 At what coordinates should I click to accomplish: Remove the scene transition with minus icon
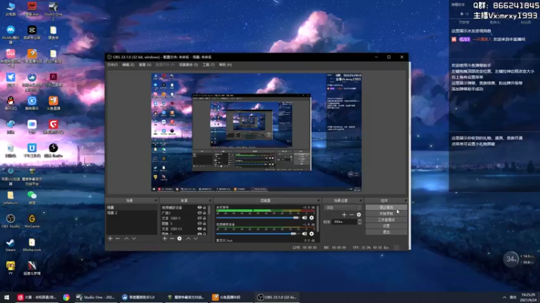pyautogui.click(x=351, y=215)
